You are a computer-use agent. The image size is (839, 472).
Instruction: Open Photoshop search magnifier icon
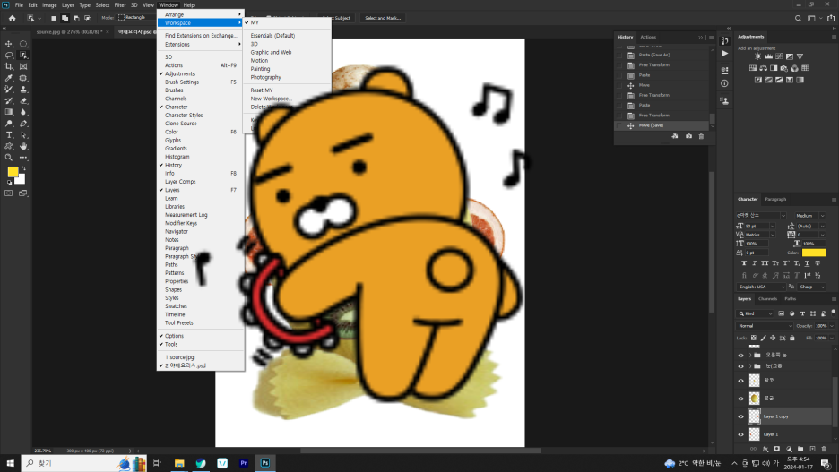click(x=798, y=18)
